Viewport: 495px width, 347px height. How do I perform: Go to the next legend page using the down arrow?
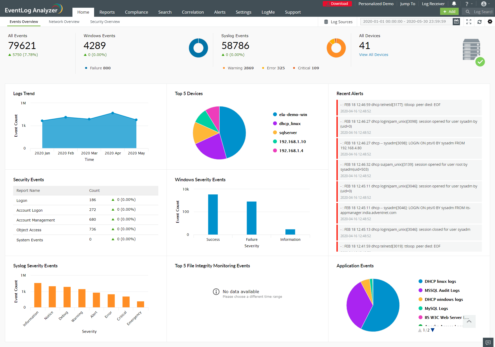pos(433,330)
